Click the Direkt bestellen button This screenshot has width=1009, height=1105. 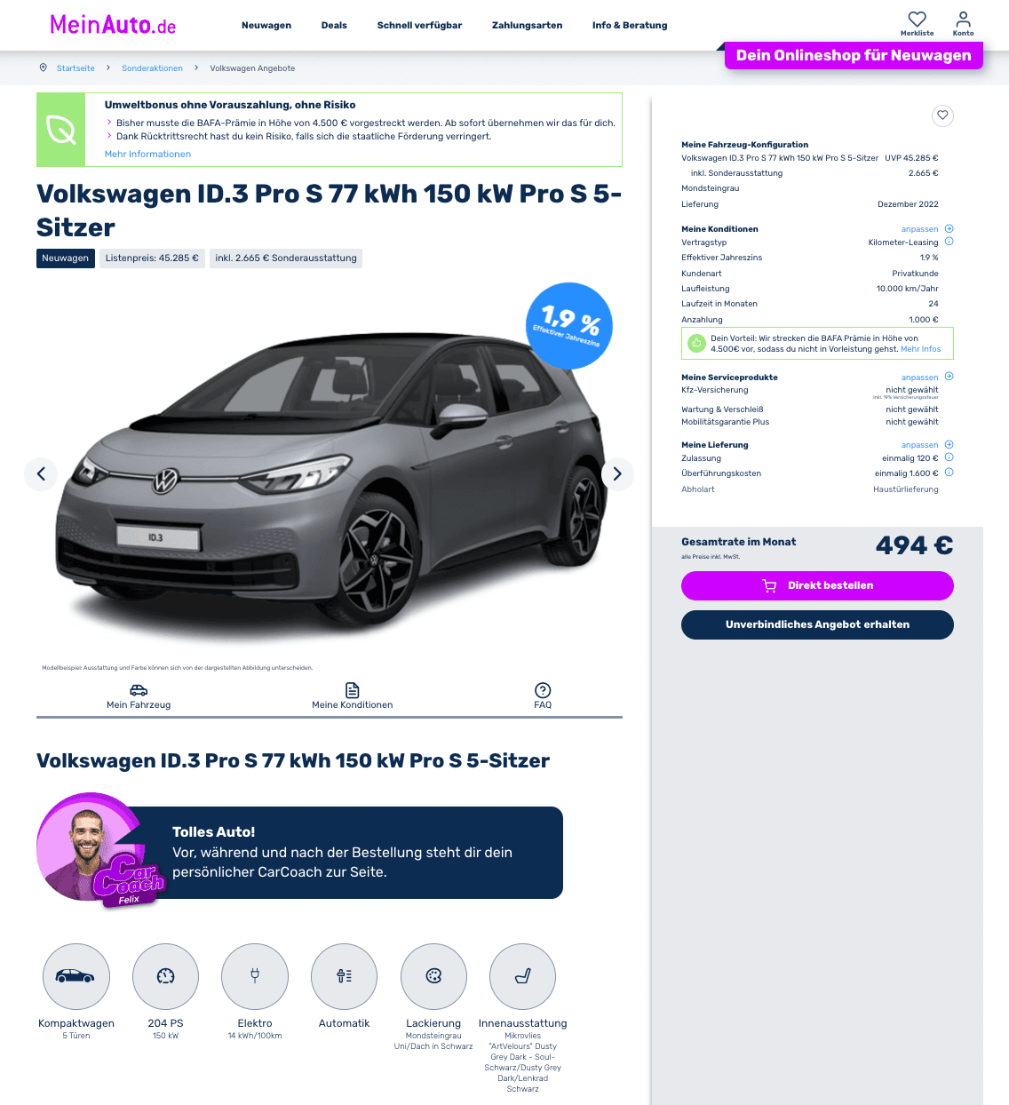[x=817, y=585]
